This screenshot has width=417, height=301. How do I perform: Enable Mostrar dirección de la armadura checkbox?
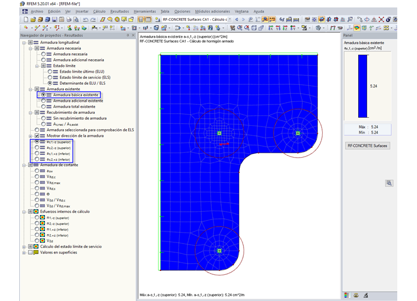click(37, 136)
